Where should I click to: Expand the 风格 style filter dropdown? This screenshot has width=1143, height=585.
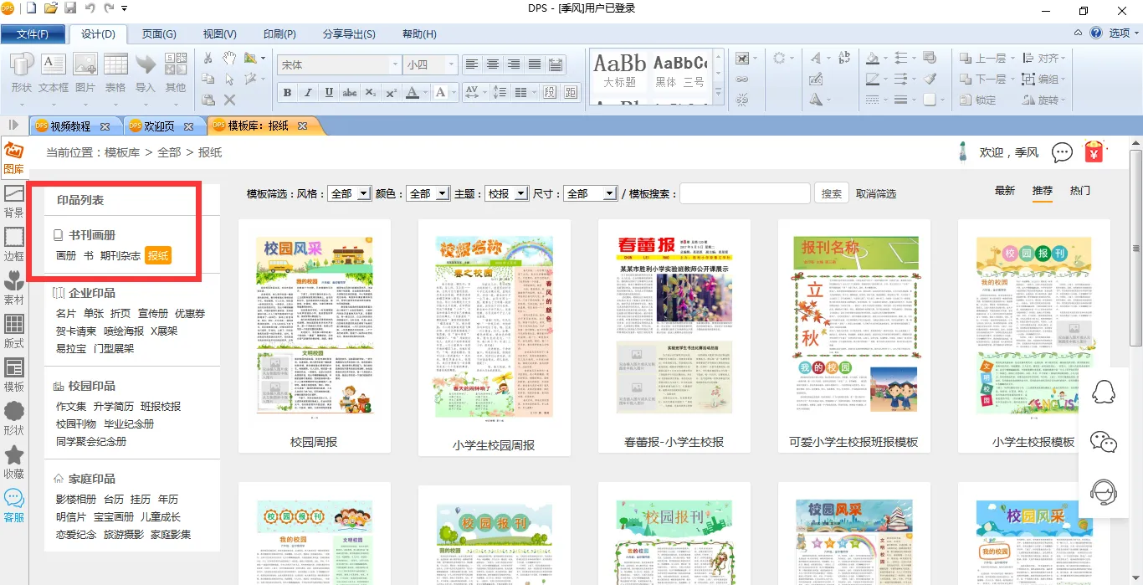click(x=350, y=193)
